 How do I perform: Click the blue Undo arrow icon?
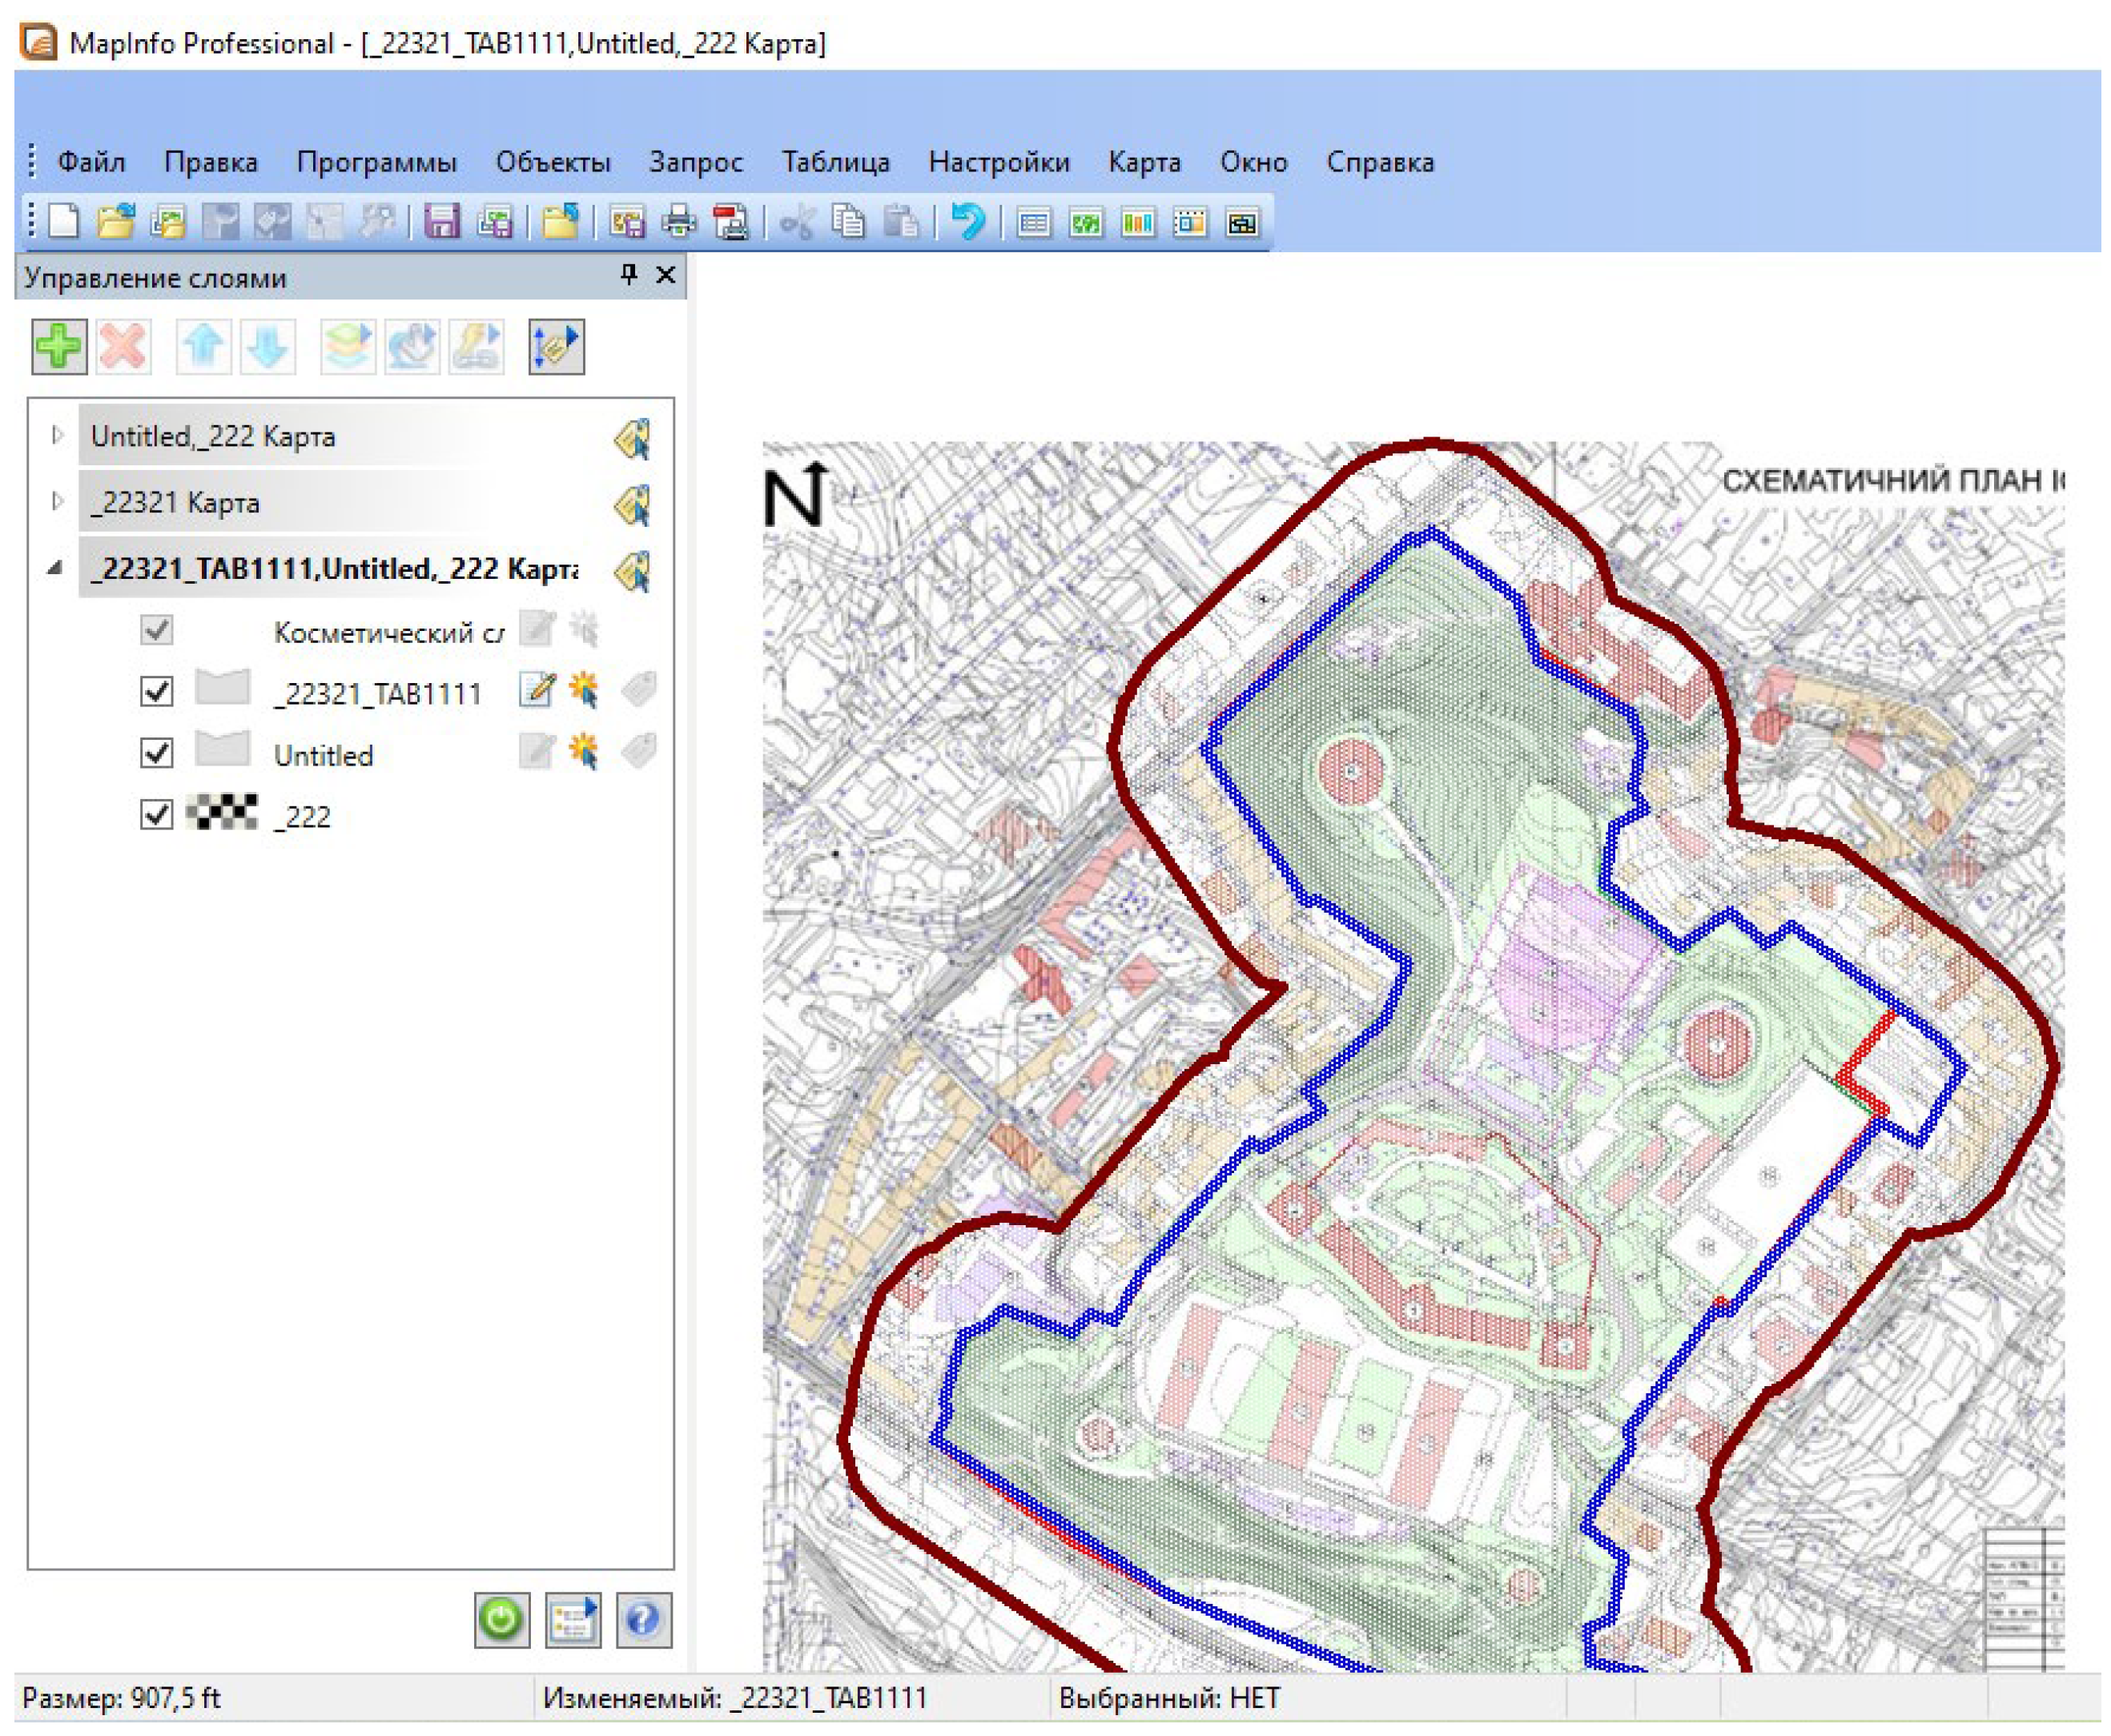pos(967,221)
